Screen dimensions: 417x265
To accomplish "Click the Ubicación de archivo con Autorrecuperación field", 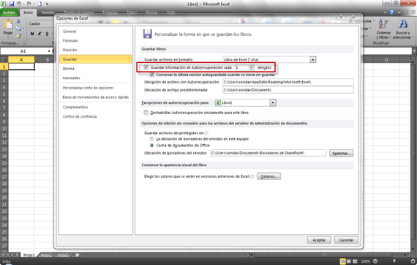I will point(288,82).
